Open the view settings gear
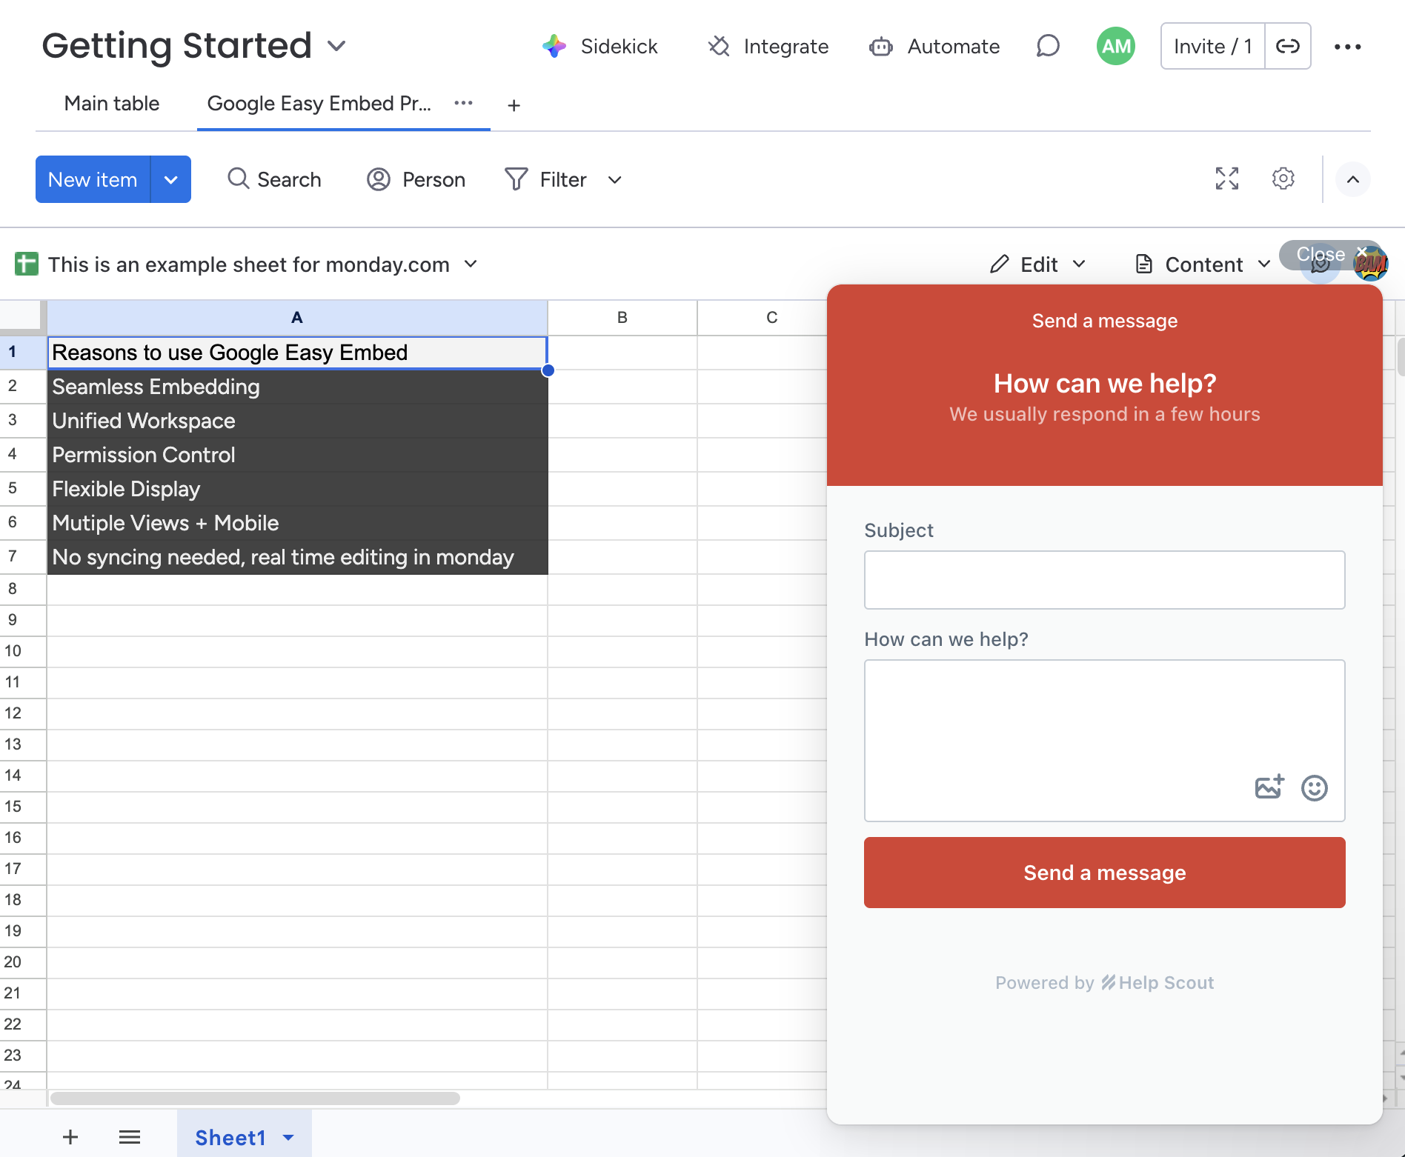The height and width of the screenshot is (1157, 1405). 1283,179
